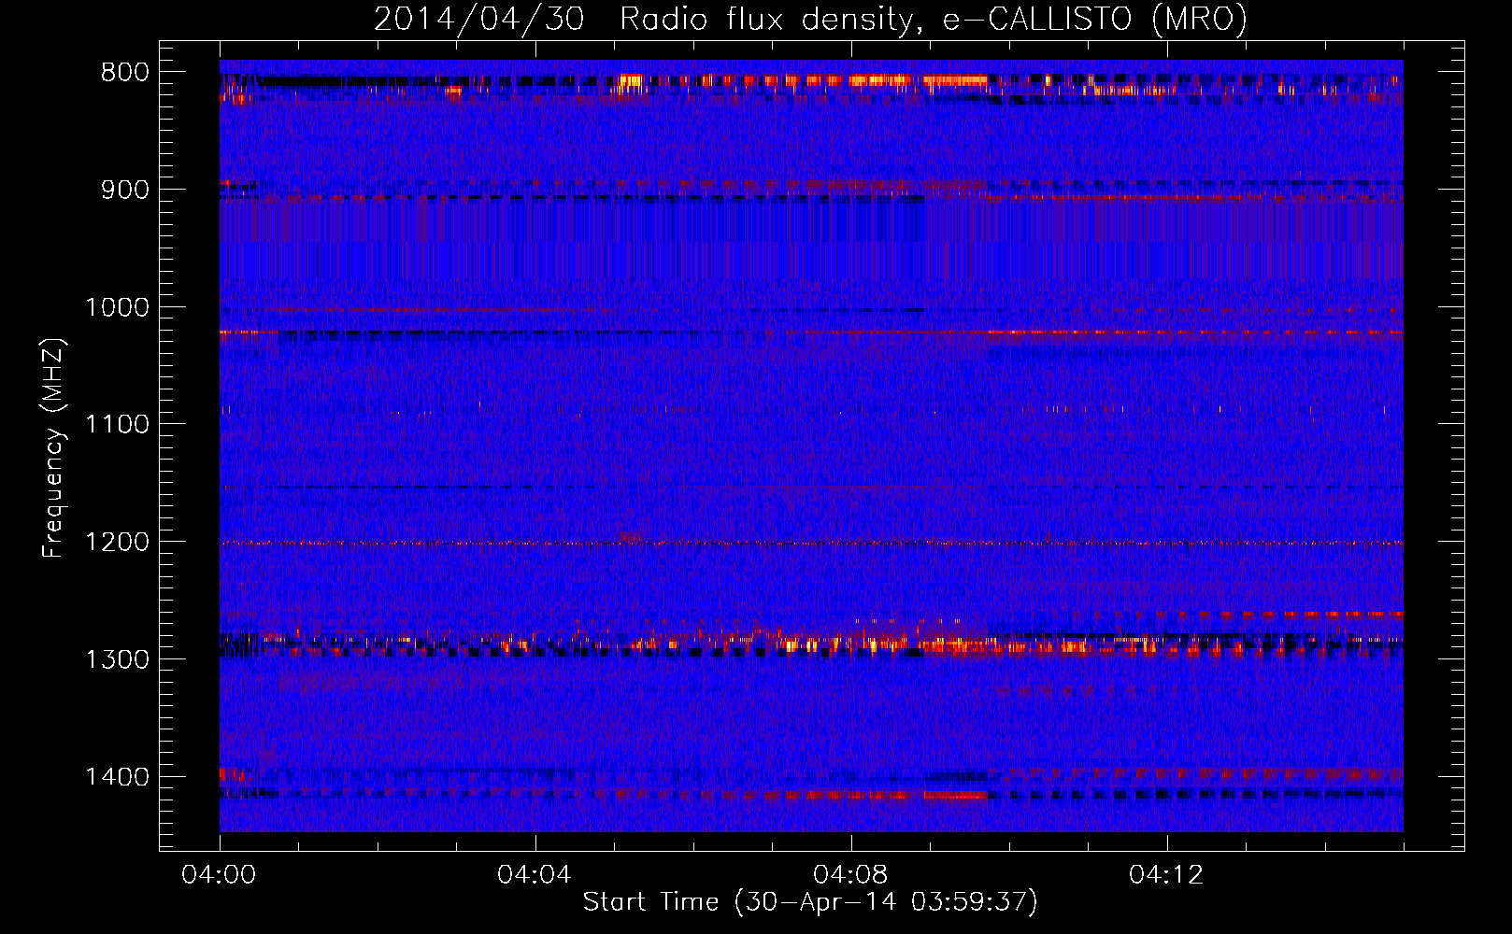Click the 1300 frequency tick label
Screen dimensions: 1512x934
tap(117, 659)
